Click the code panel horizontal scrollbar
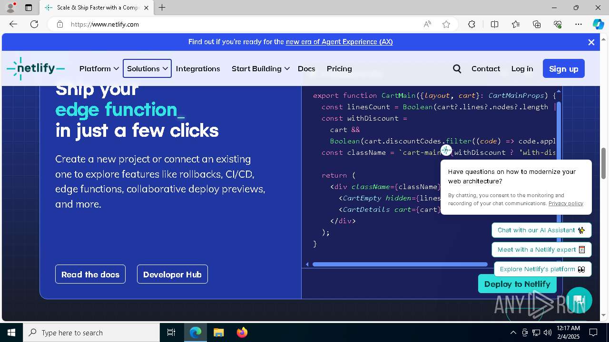 pos(400,264)
